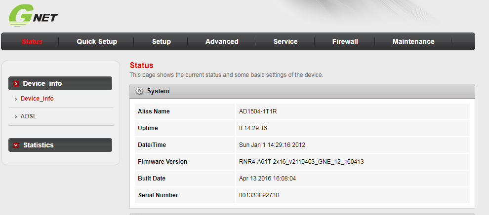The width and height of the screenshot is (489, 215).
Task: Click the Firmware Version value
Action: point(301,162)
